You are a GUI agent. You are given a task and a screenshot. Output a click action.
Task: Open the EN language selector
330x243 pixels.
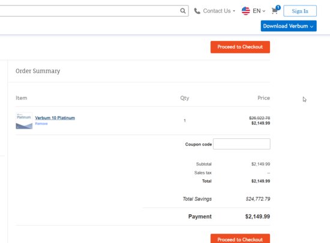tap(259, 11)
